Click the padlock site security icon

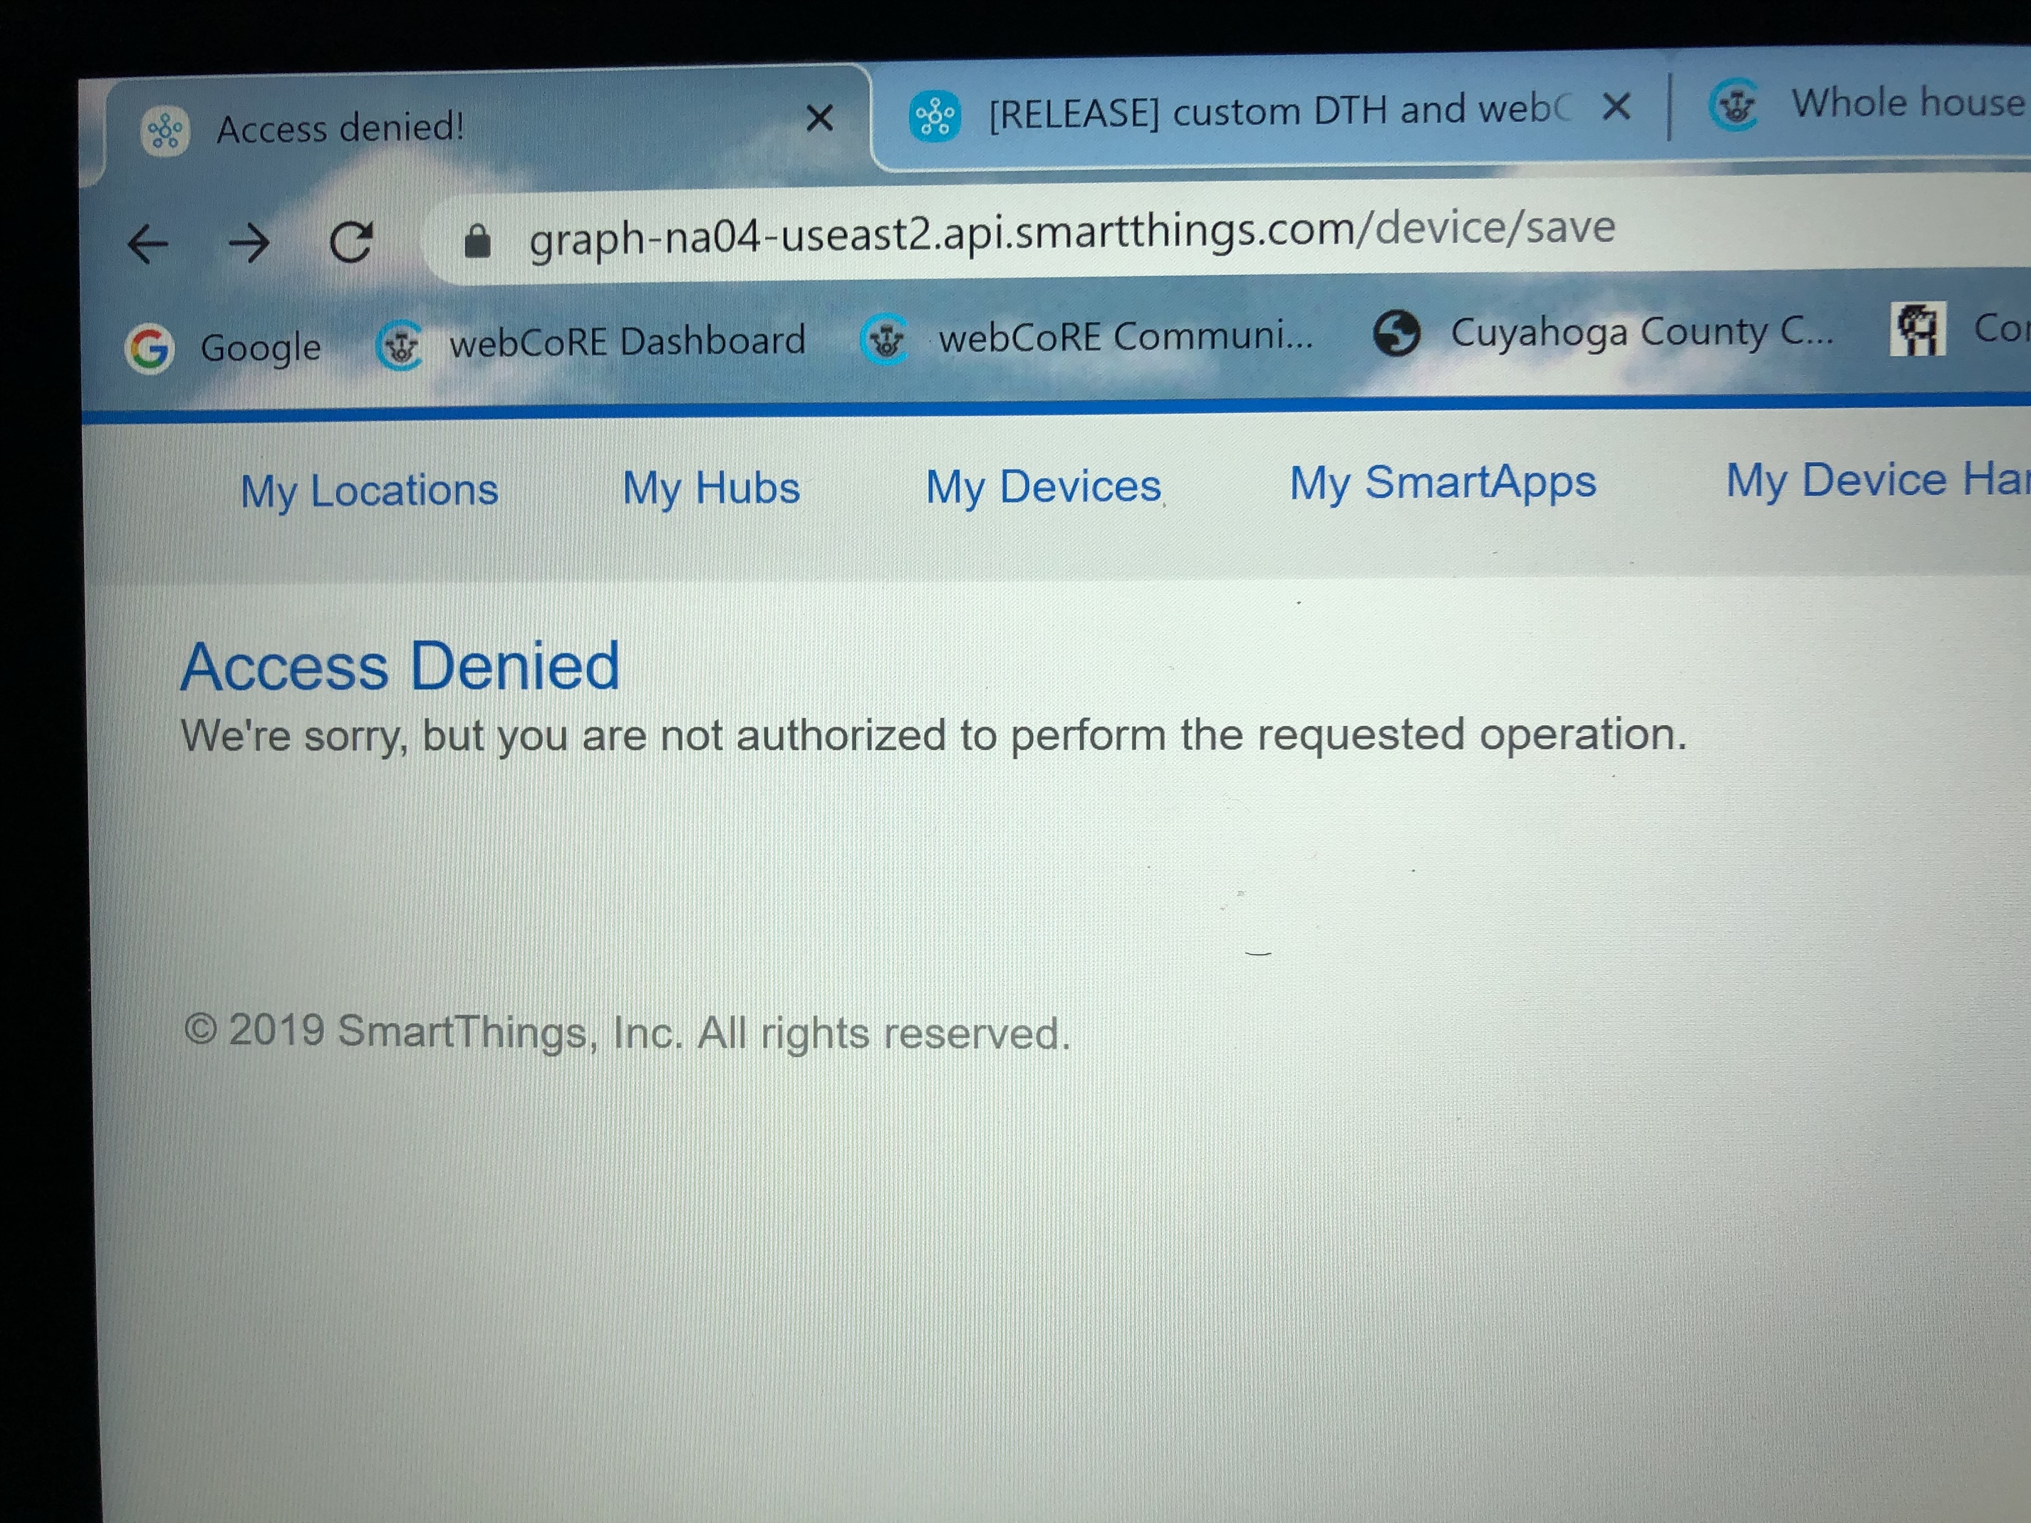[477, 241]
